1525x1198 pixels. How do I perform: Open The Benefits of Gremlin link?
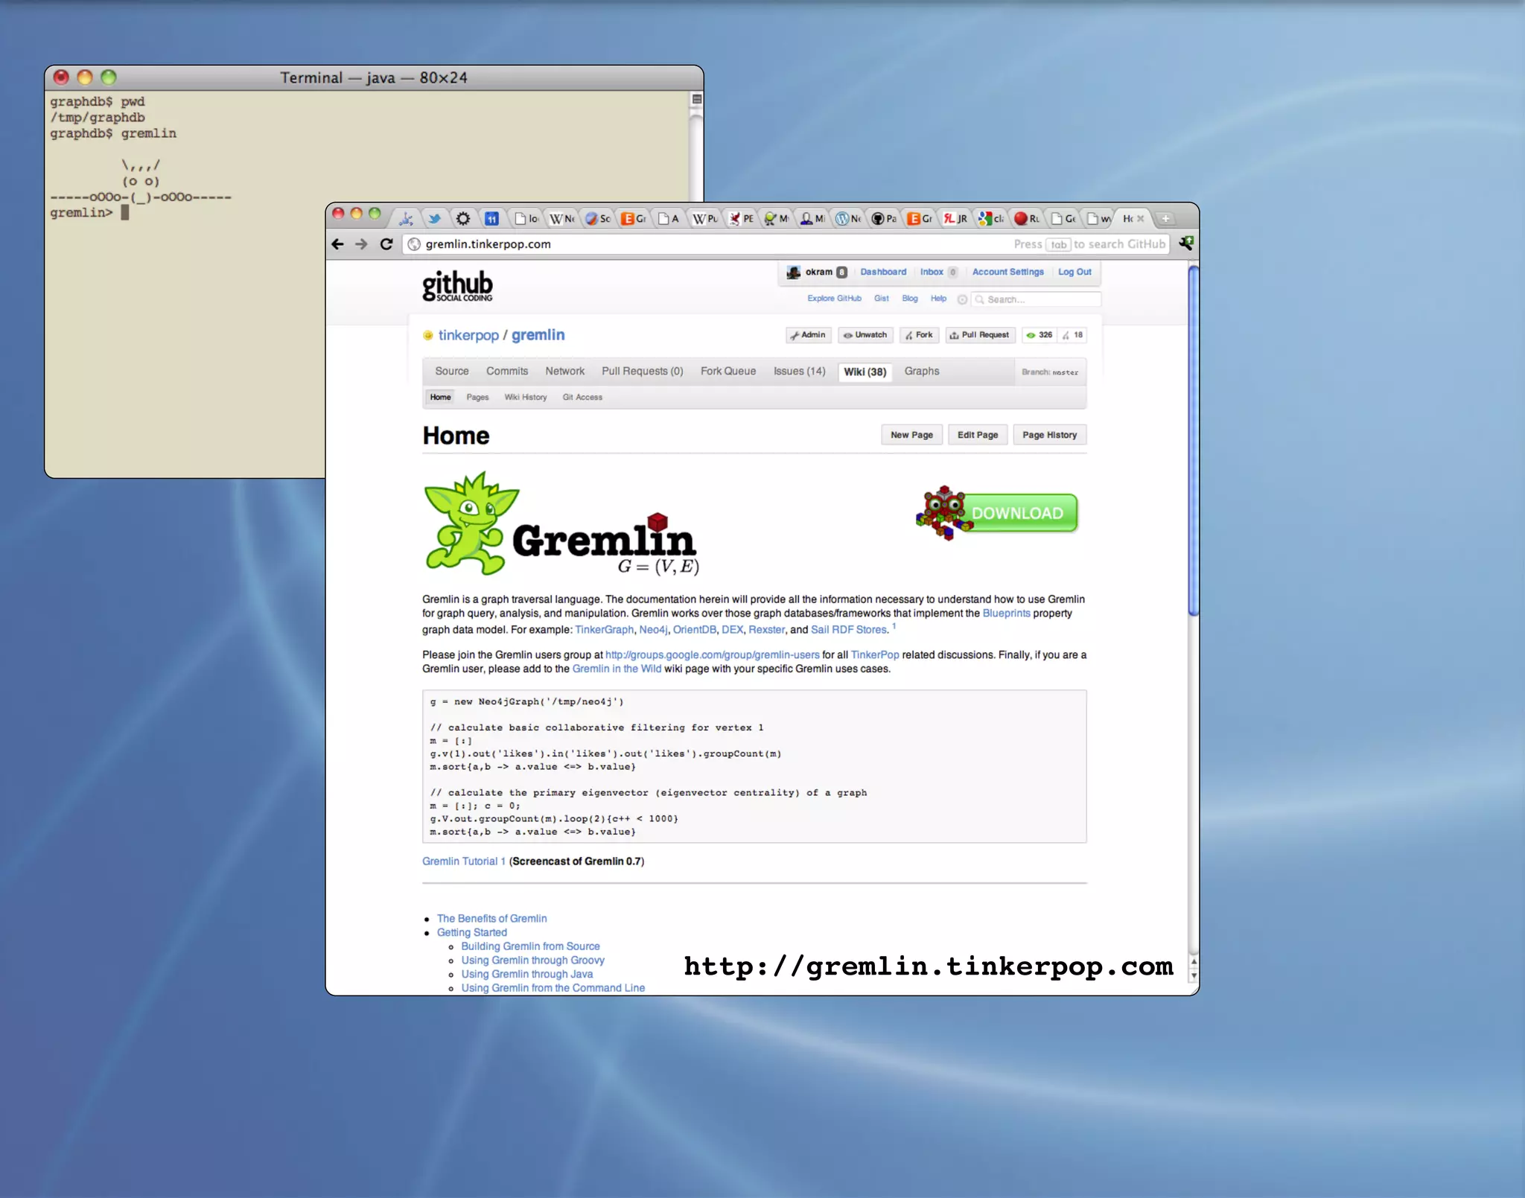[x=491, y=919]
